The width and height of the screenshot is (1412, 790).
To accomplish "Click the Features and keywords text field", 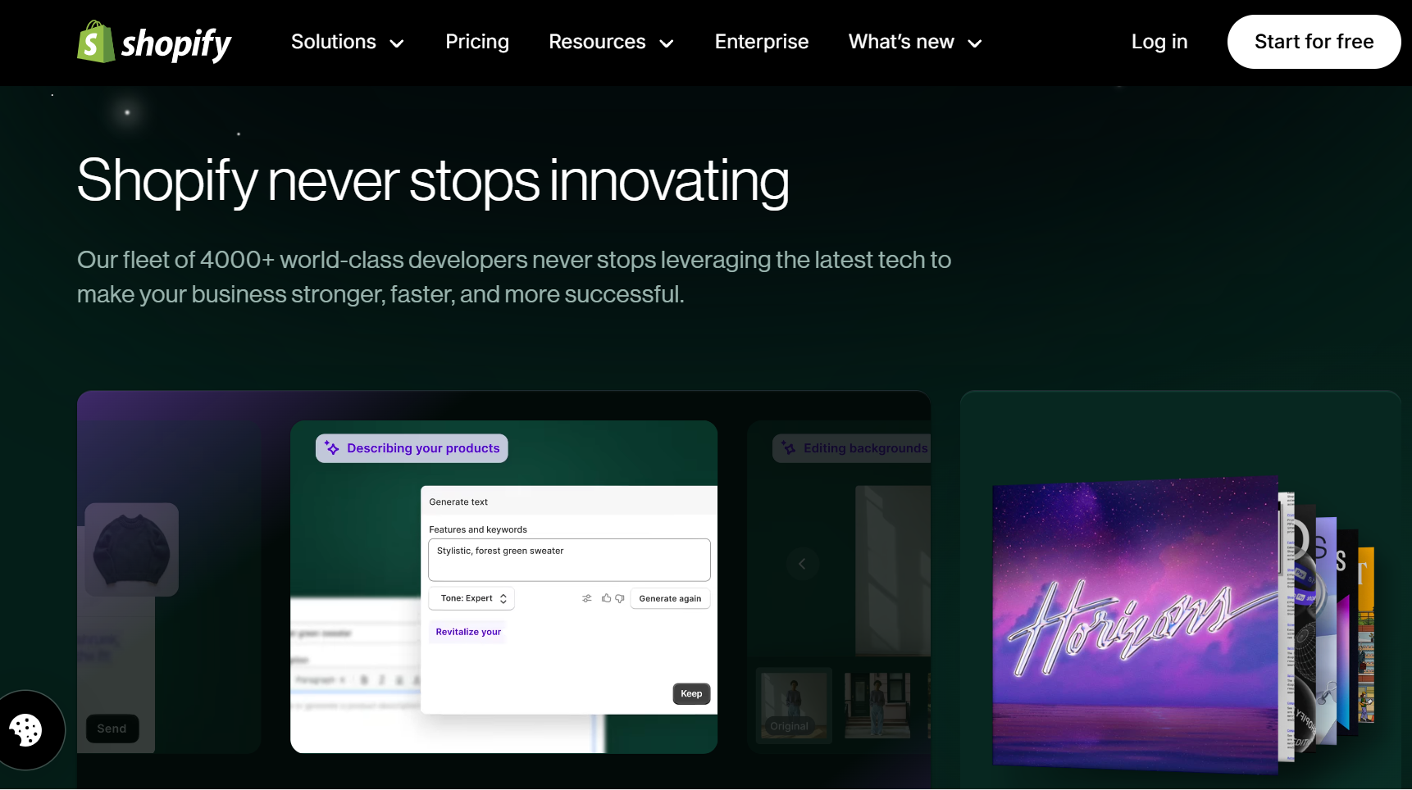I will coord(568,560).
